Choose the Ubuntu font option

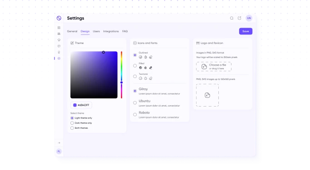coord(135,103)
